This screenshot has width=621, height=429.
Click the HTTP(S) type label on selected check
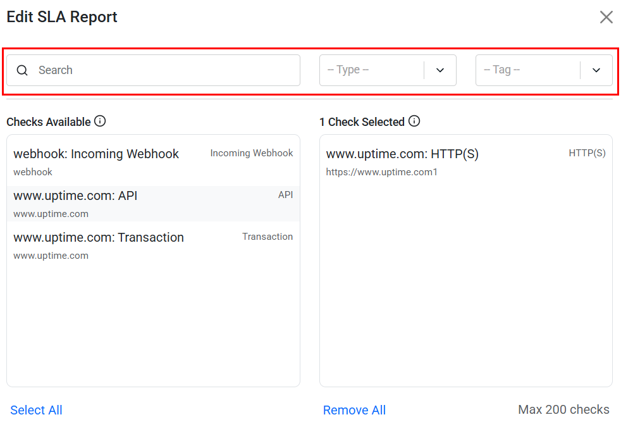(x=587, y=152)
